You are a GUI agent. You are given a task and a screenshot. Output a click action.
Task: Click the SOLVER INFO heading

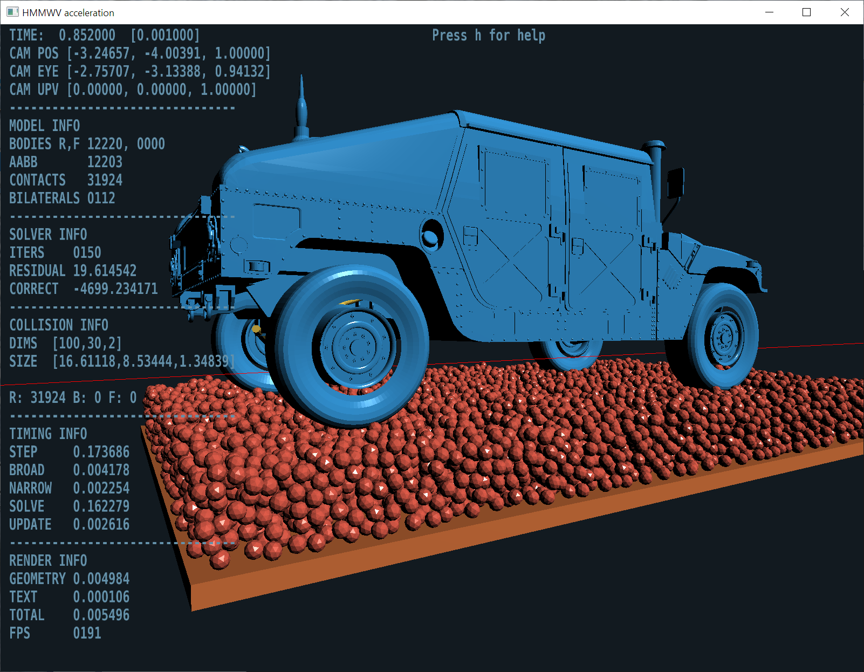pos(48,235)
